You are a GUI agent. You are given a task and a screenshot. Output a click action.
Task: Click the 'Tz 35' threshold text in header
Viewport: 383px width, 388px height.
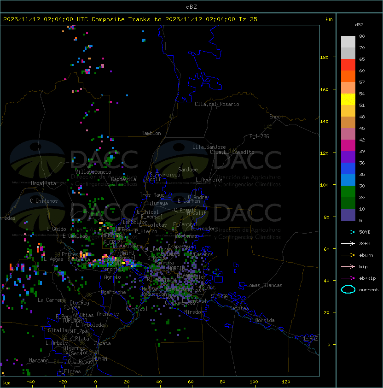[248, 19]
